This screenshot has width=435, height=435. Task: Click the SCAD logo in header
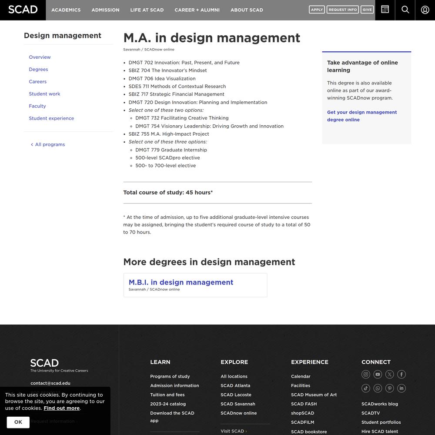23,10
